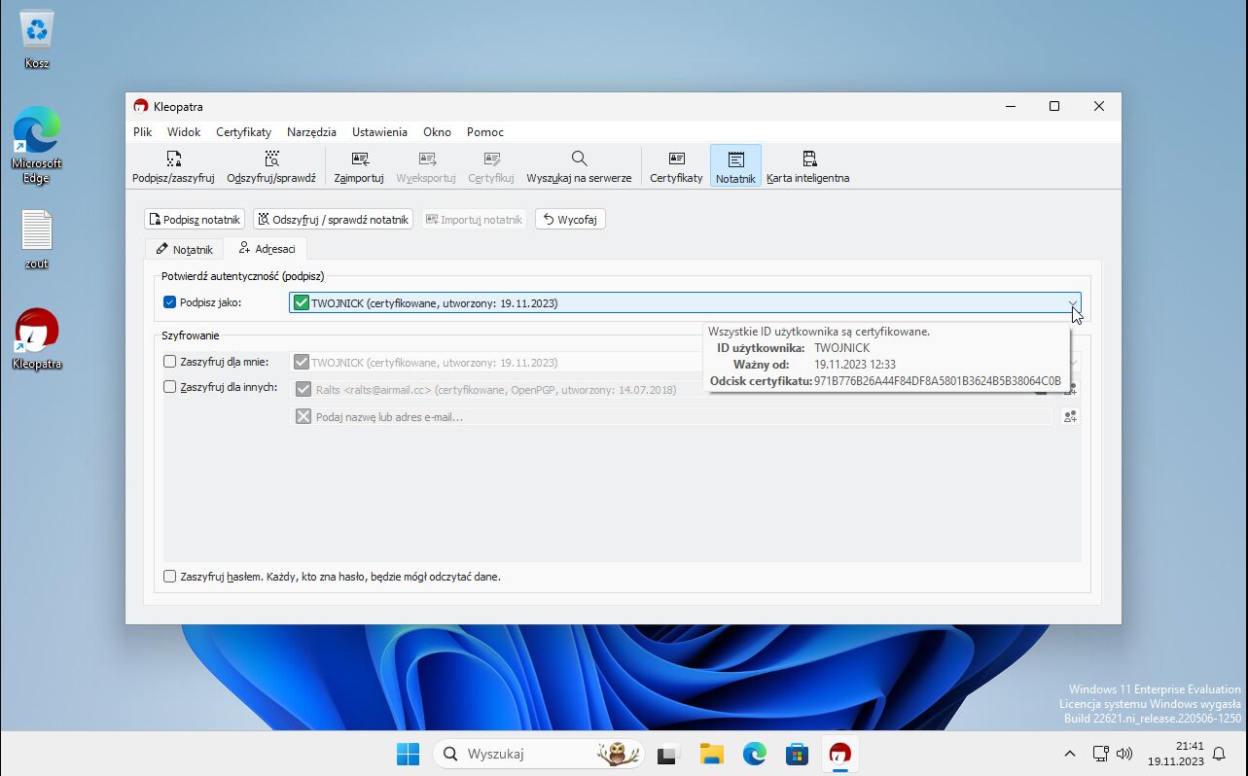The image size is (1248, 776).
Task: Open the Certyfikaty menu
Action: (x=243, y=132)
